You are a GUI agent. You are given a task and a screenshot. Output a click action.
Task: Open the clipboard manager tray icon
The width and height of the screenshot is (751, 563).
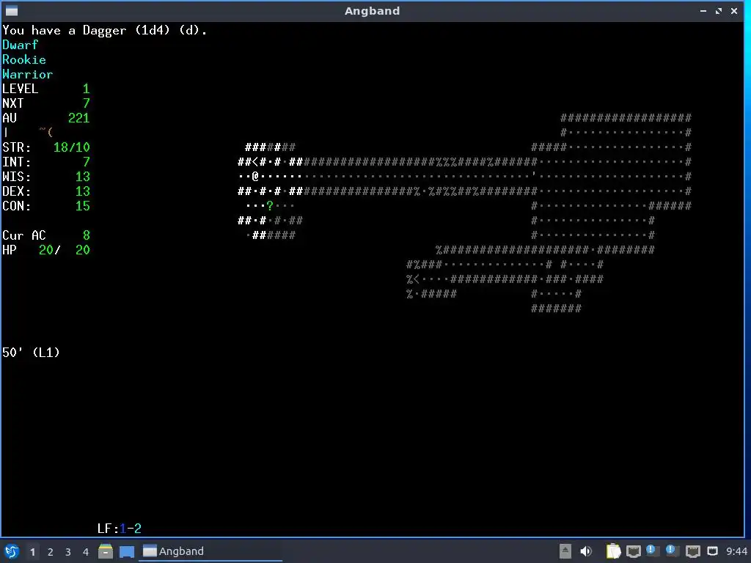pyautogui.click(x=613, y=551)
